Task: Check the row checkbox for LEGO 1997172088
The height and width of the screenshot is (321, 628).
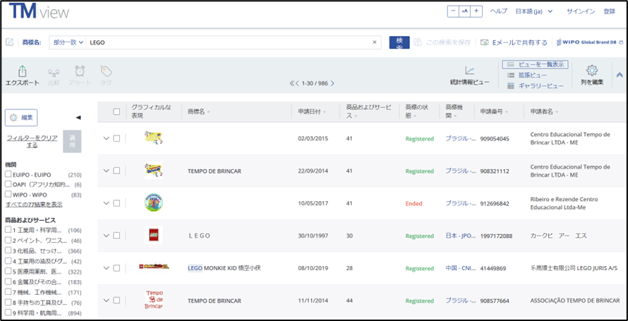Action: (116, 236)
